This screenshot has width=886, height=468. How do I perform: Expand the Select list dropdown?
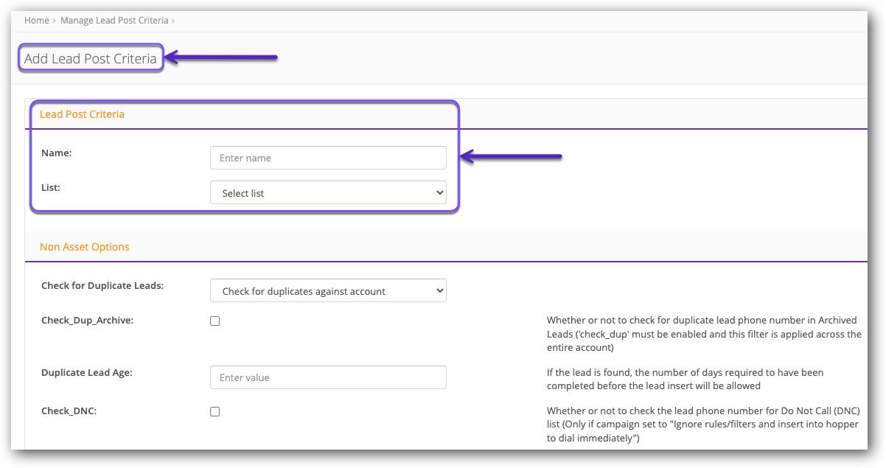pos(328,193)
